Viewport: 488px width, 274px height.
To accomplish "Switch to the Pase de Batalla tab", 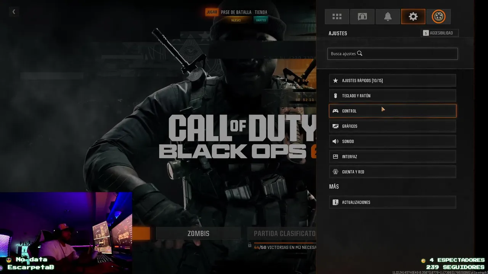I will click(236, 12).
